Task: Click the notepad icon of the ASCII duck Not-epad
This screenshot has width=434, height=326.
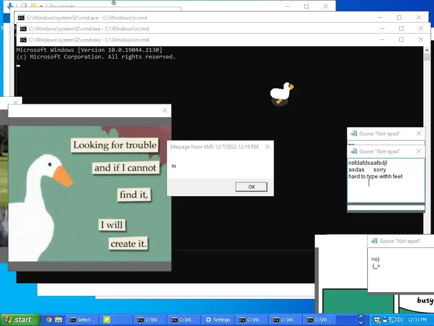Action: pos(374,241)
